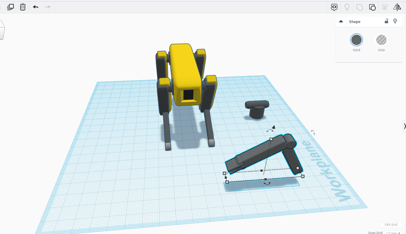Click the right corner resize handle of arm
406x234 pixels.
click(303, 176)
